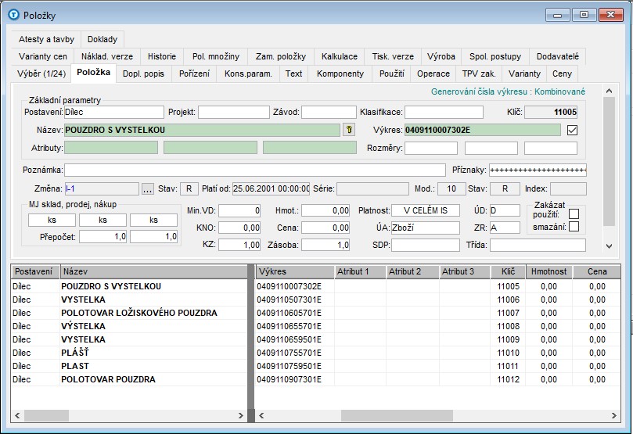Switch to the Atesty a tavby tab

(x=46, y=39)
